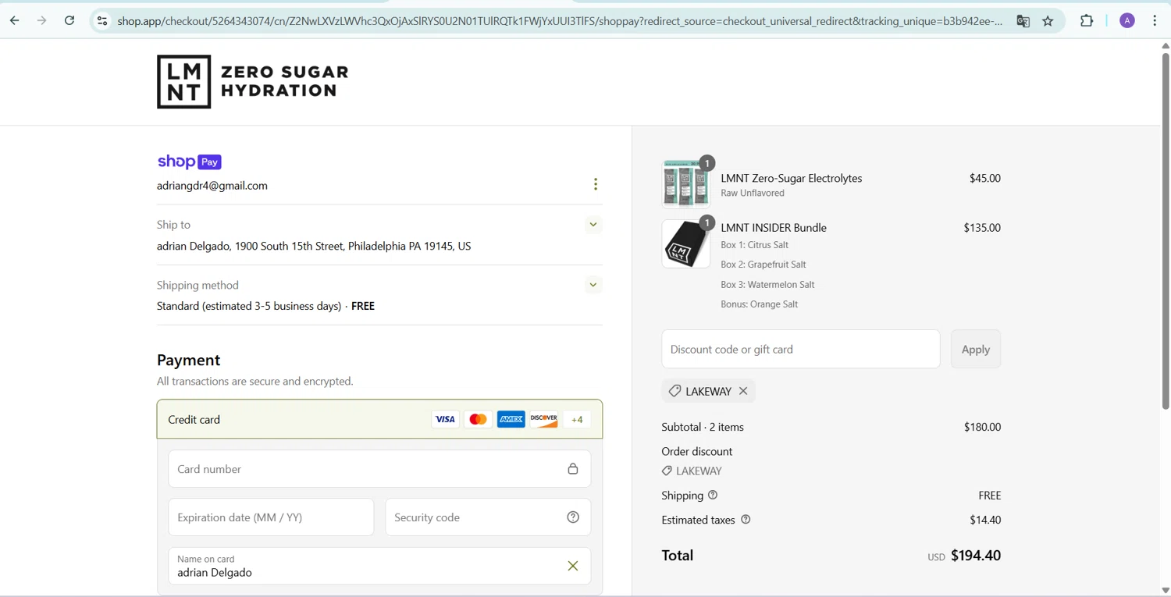Open the Estimated taxes help icon
The image size is (1171, 597).
(x=746, y=519)
